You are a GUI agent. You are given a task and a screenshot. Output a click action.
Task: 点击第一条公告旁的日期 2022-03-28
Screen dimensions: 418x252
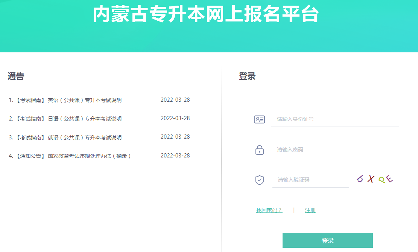175,99
